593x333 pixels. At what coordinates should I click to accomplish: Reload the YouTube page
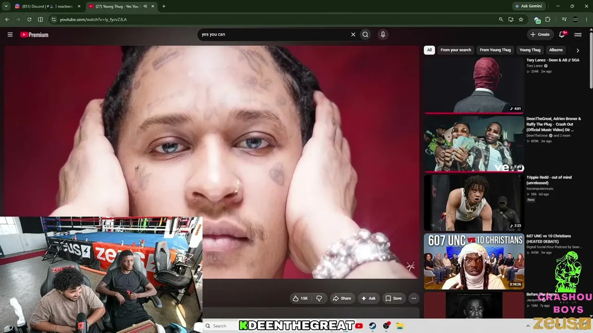(x=29, y=19)
